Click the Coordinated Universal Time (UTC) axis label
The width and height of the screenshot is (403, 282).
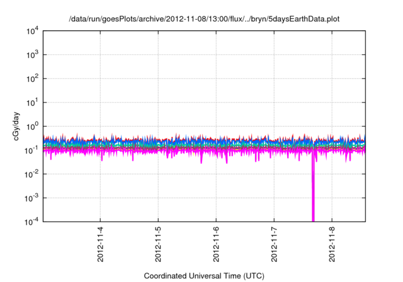coord(204,276)
